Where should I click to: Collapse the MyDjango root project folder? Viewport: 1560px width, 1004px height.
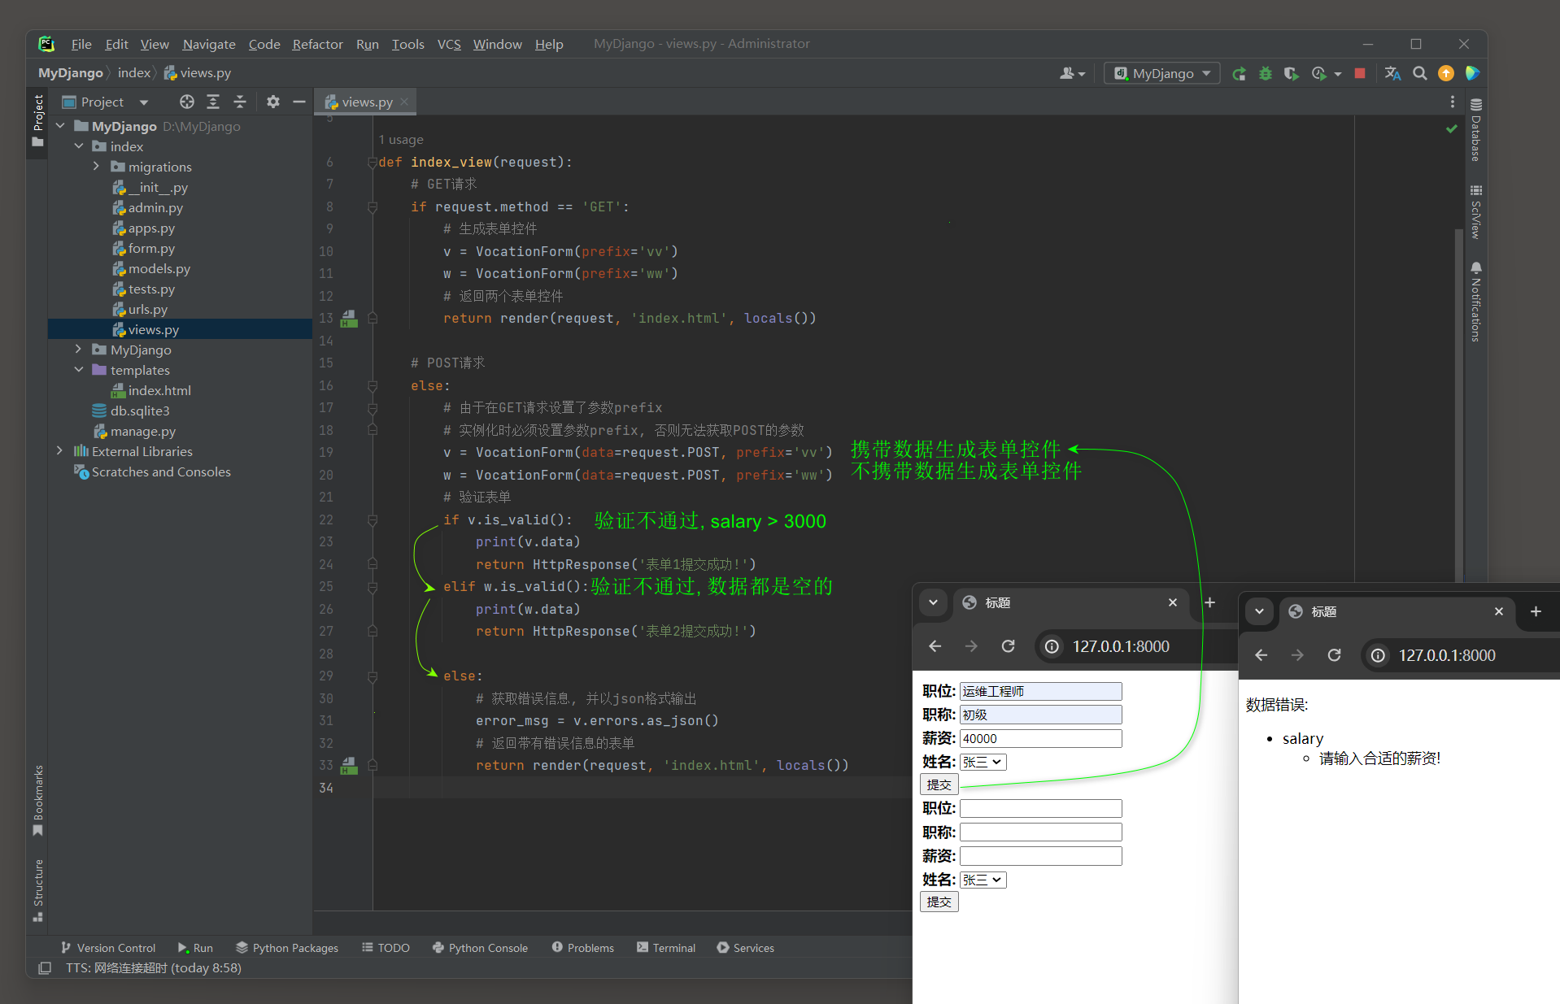click(60, 126)
